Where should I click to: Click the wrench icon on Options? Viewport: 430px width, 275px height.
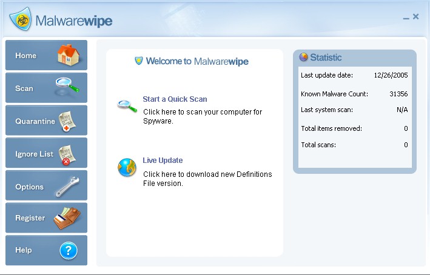pyautogui.click(x=67, y=187)
